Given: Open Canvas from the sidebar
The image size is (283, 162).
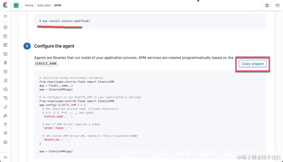Looking at the screenshot, I should (6, 54).
